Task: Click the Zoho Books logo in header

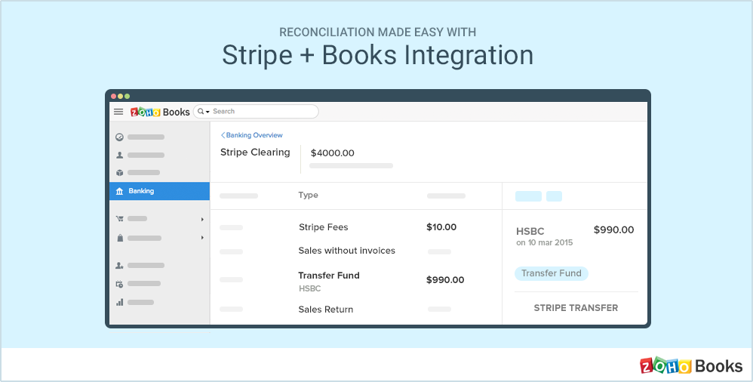Action: coord(160,112)
